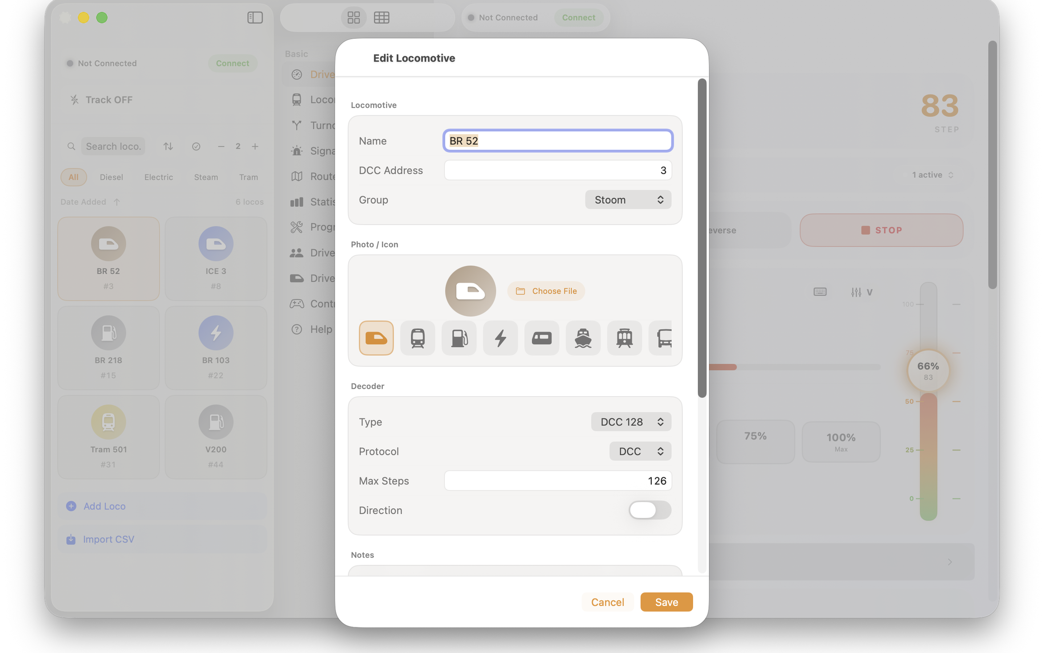Open the Group dropdown showing Stoom
The width and height of the screenshot is (1044, 653).
[628, 200]
